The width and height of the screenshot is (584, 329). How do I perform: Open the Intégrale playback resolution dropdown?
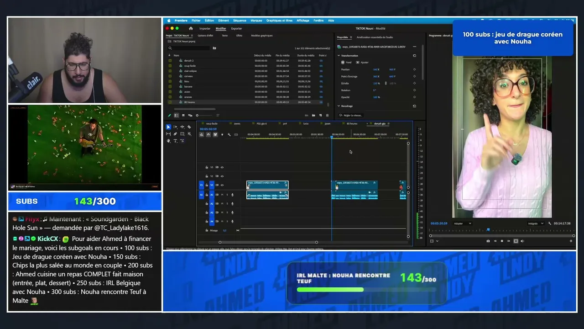click(x=536, y=223)
